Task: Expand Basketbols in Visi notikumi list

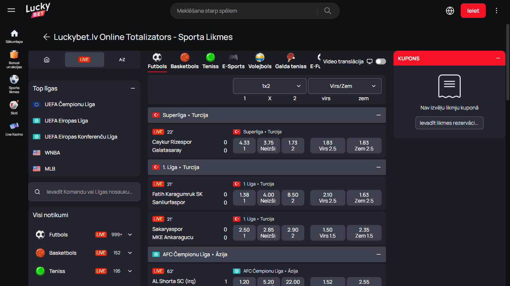Action: [x=130, y=253]
